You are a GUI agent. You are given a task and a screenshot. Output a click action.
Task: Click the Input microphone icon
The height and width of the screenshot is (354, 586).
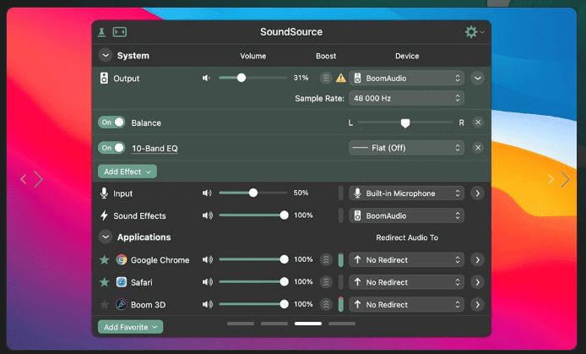coord(104,193)
